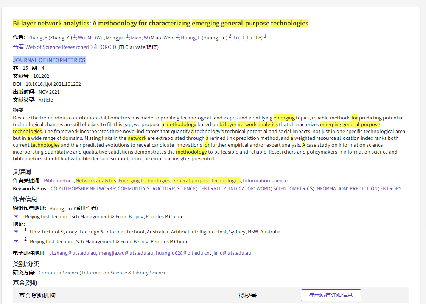This screenshot has width=426, height=304.
Task: Open author link Zhang, Y
Action: tap(37, 38)
